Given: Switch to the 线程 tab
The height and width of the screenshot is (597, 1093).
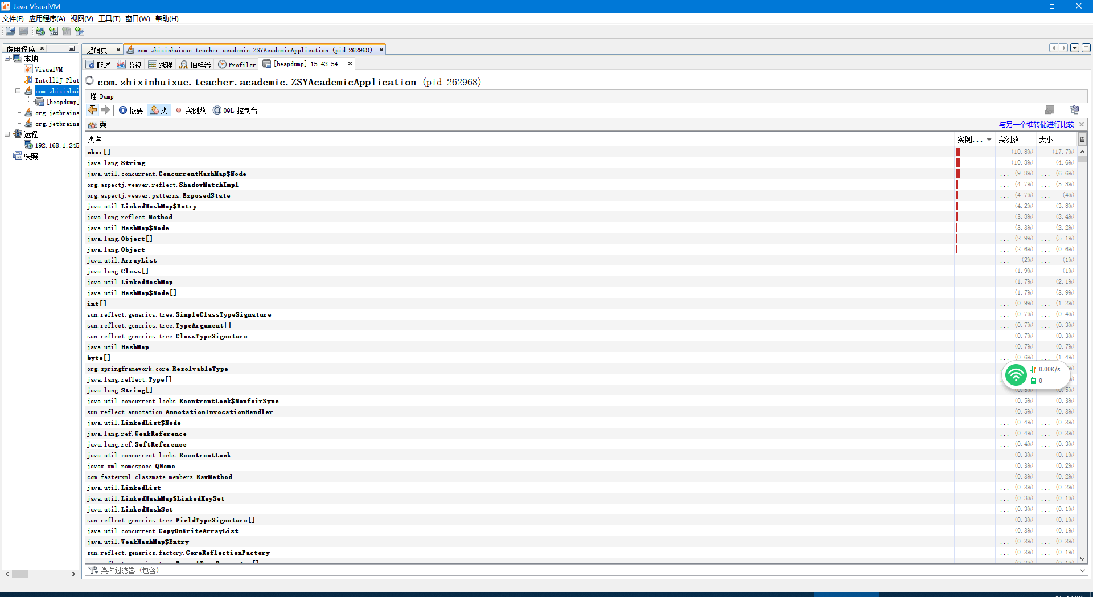Looking at the screenshot, I should [161, 64].
